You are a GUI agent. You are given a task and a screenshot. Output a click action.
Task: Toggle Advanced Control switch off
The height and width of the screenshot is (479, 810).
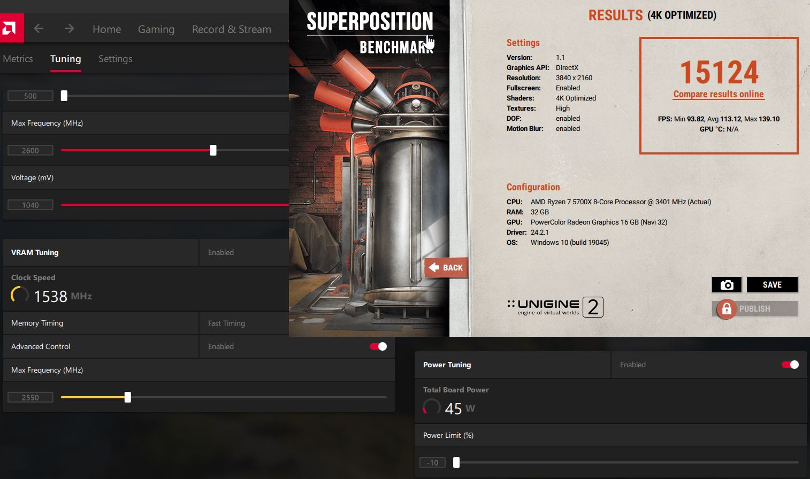[x=378, y=346]
